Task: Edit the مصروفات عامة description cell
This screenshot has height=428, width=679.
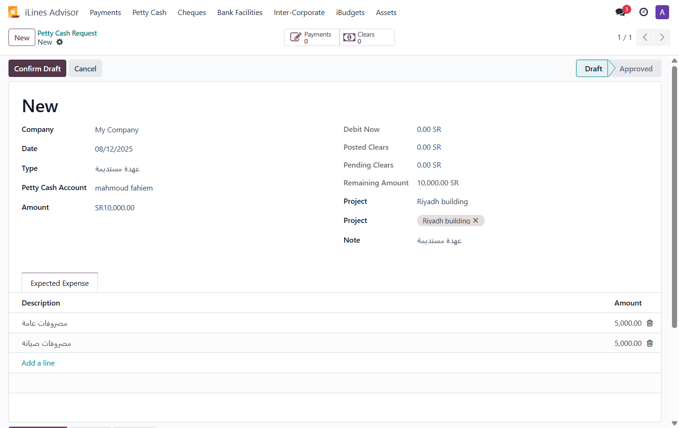Action: pos(45,323)
